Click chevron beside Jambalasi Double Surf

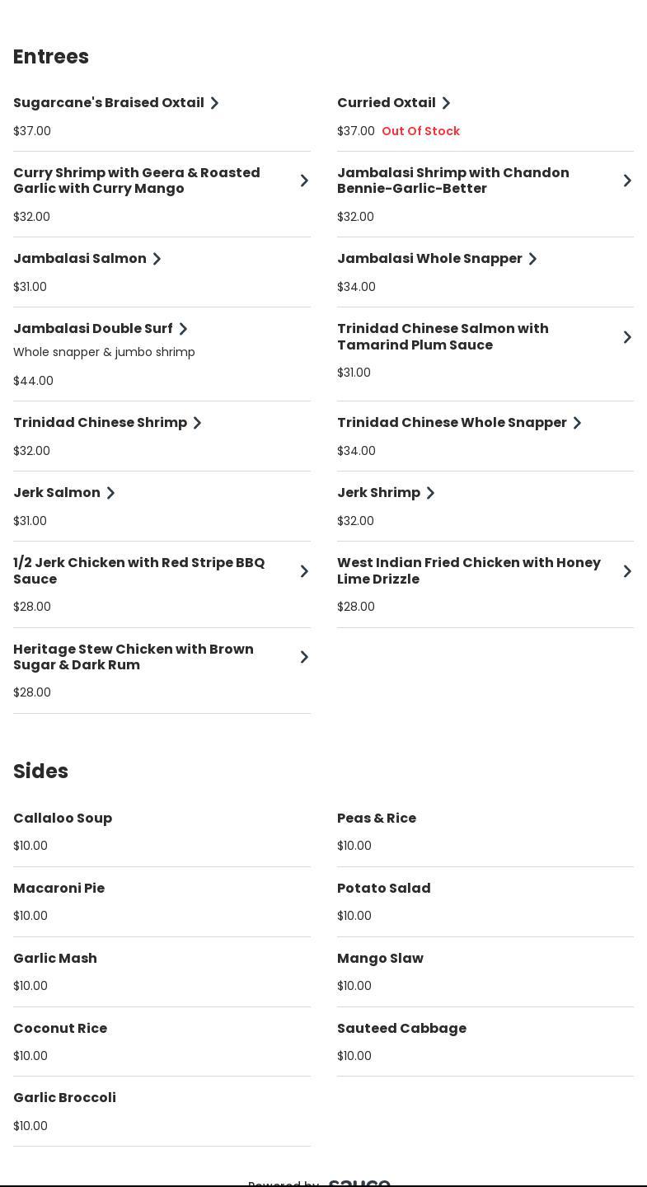pos(183,329)
